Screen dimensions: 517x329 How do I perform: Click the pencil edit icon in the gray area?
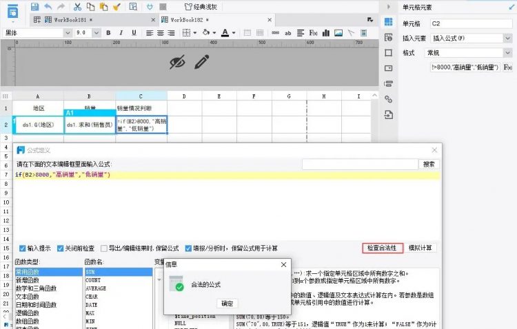202,61
